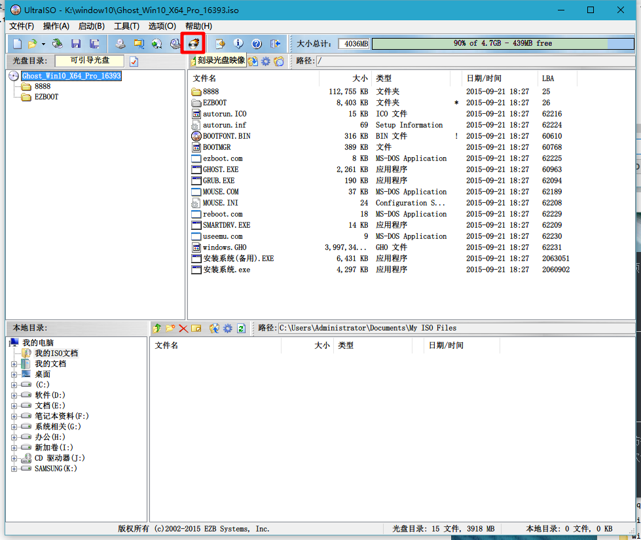Click the blue question mark Help icon
The width and height of the screenshot is (641, 540).
[x=257, y=44]
